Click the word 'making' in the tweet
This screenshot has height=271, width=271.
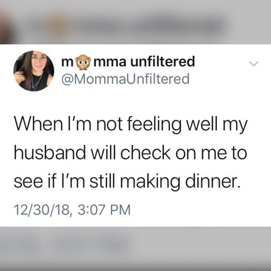point(150,182)
